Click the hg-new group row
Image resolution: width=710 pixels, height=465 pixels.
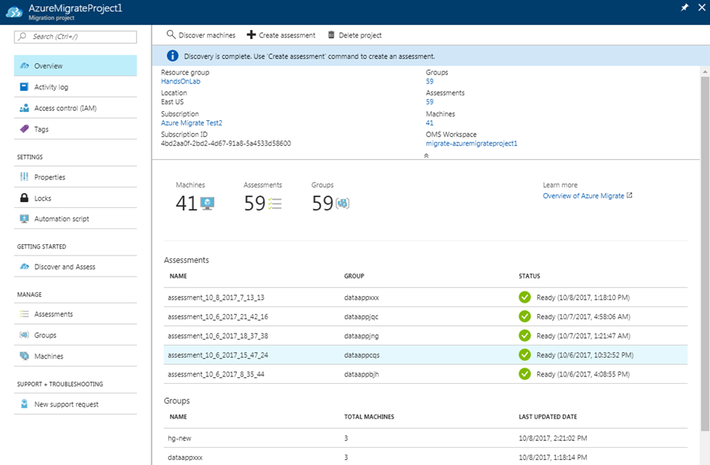[425, 438]
